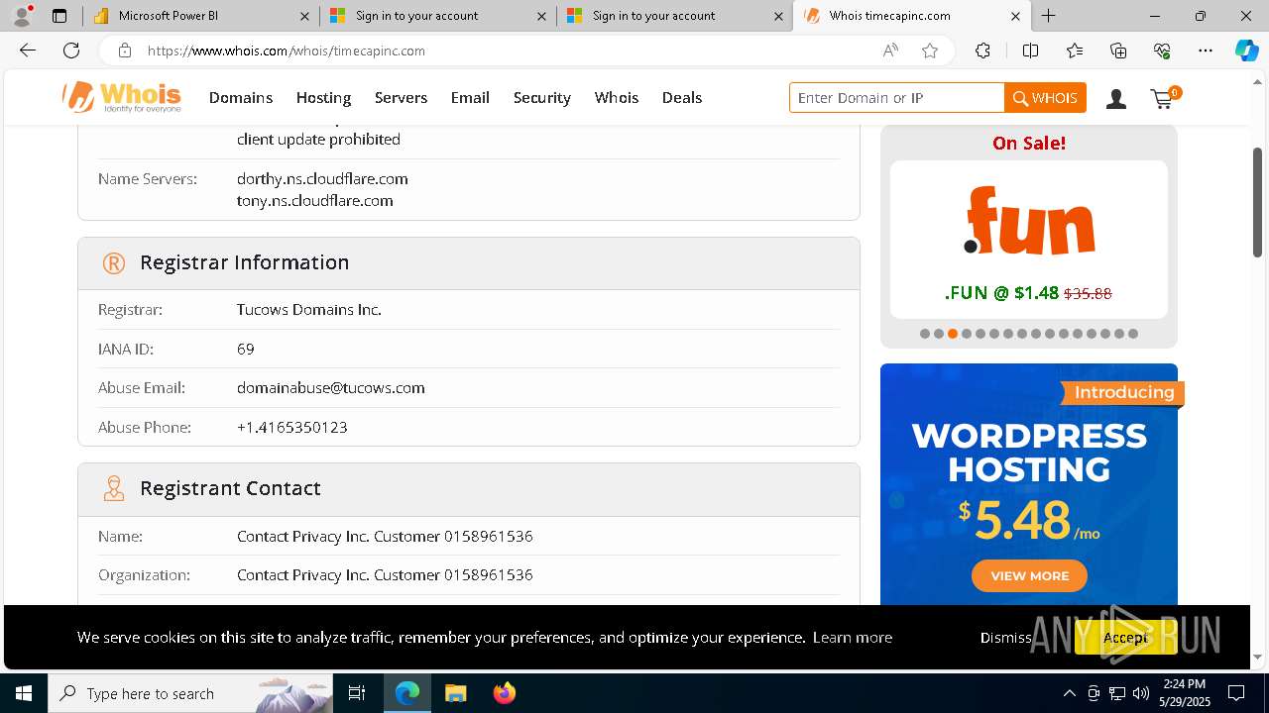This screenshot has height=713, width=1269.
Task: Click View More WordPress hosting button
Action: click(1029, 575)
